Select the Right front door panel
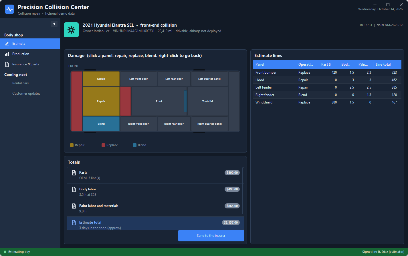Viewport: 408px width, 256px height. [x=138, y=124]
